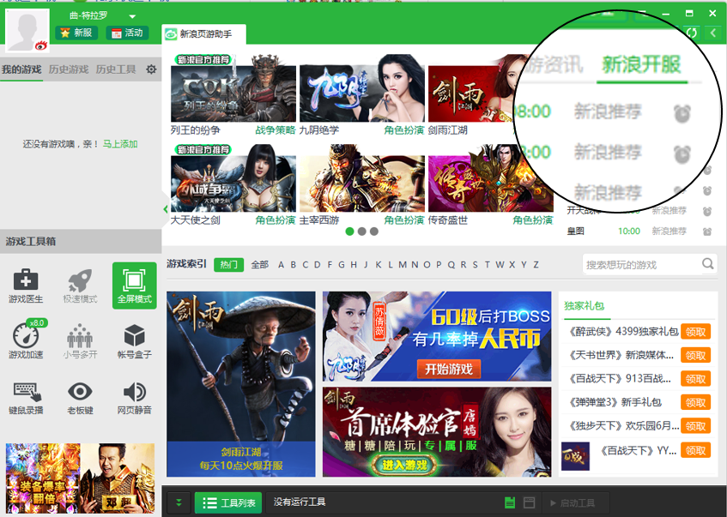The height and width of the screenshot is (517, 727).
Task: Select the second carousel page dot
Action: (x=362, y=231)
